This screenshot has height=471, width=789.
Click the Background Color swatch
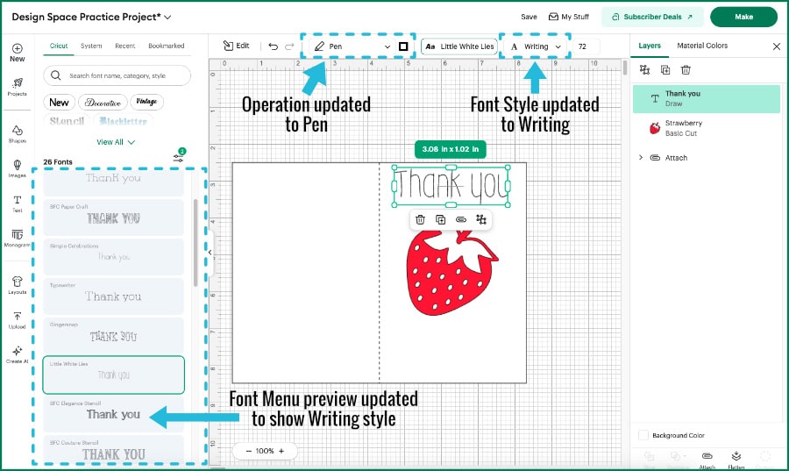point(643,435)
